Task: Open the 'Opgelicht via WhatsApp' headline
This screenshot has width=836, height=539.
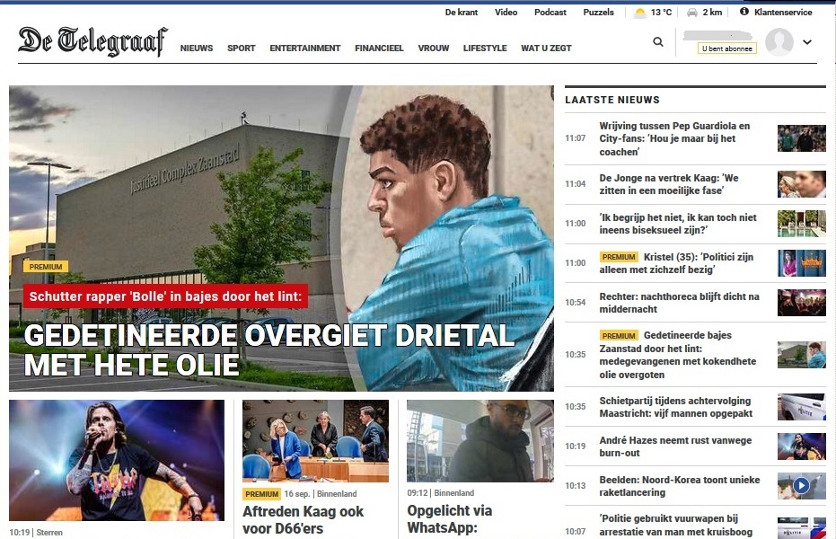Action: [450, 519]
